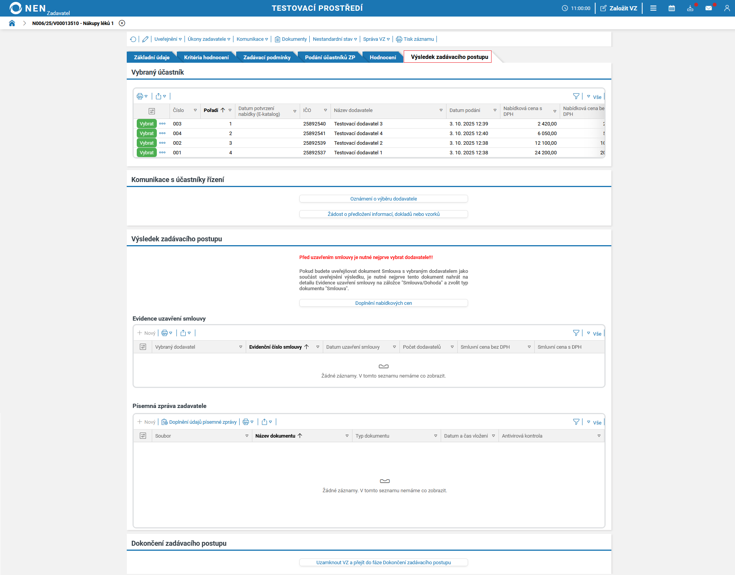Toggle sorting on Evidenční číslo smlouvy
Image resolution: width=735 pixels, height=575 pixels.
(307, 347)
